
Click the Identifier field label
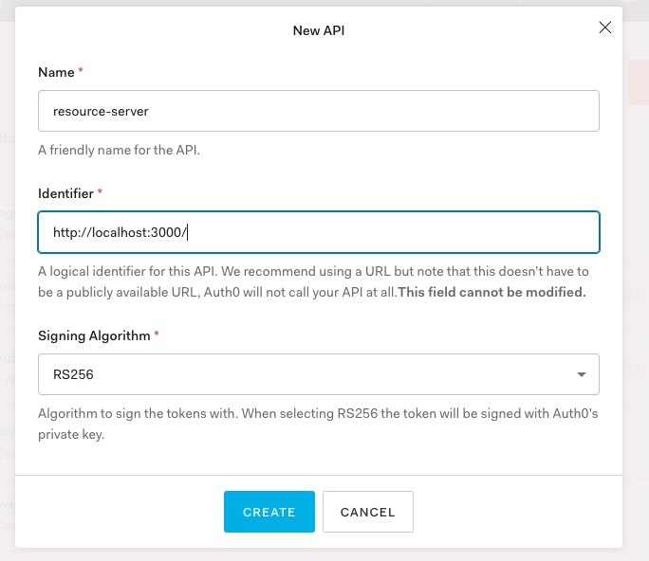click(x=65, y=193)
